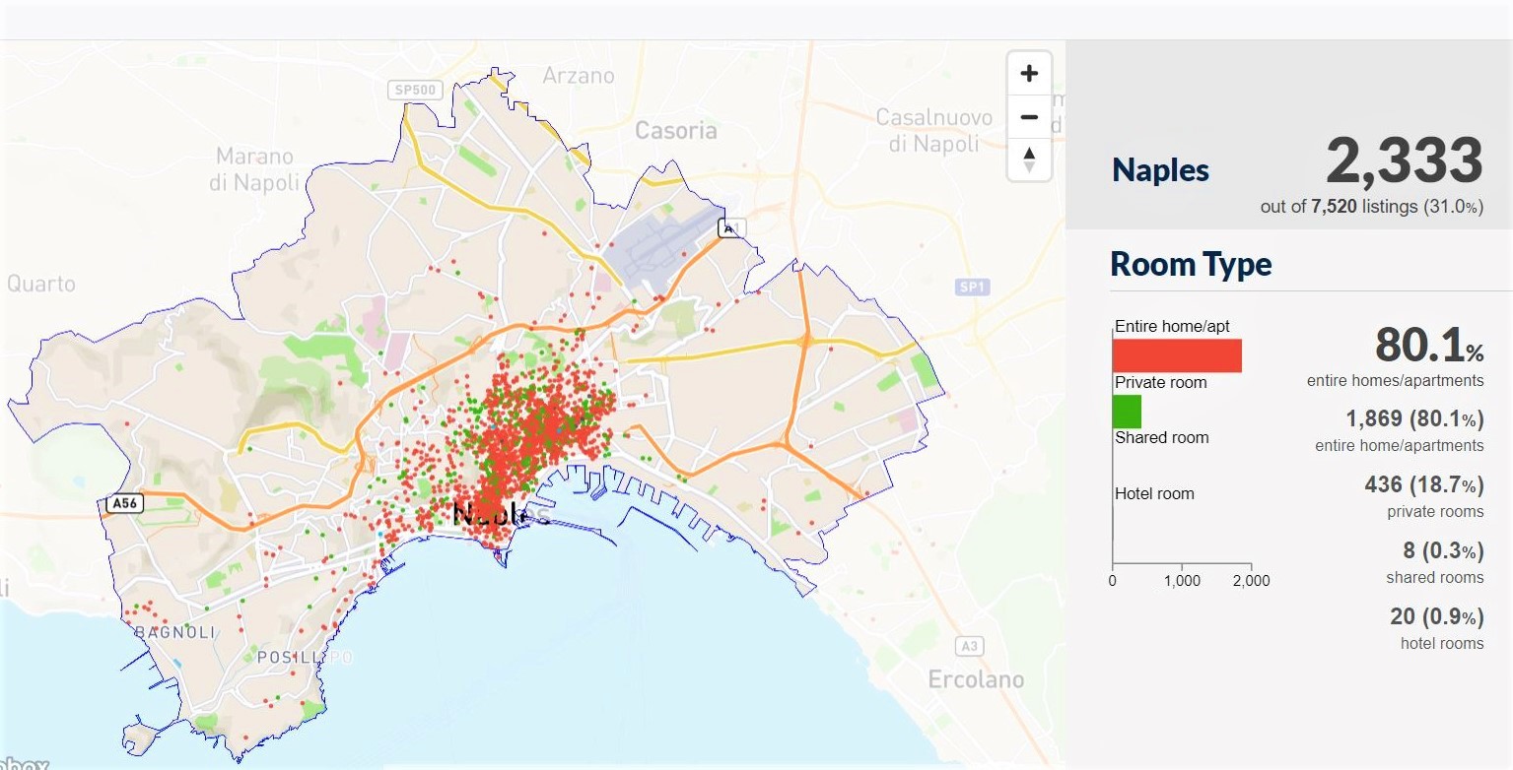Zoom in on the map
Image resolution: width=1513 pixels, height=770 pixels.
[x=1029, y=74]
